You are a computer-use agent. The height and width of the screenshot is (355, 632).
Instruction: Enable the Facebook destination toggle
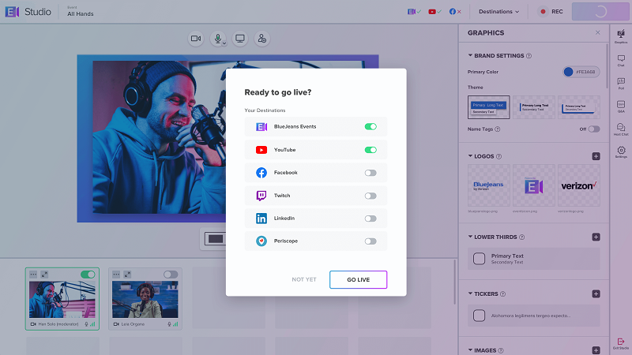[x=371, y=173]
